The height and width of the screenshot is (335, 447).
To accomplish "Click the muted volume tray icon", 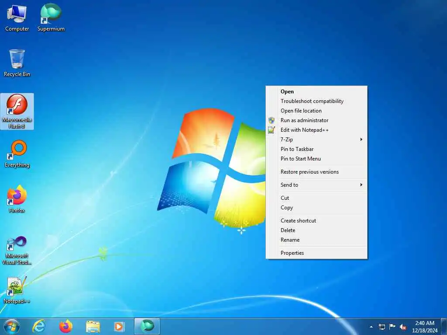I will pyautogui.click(x=403, y=327).
